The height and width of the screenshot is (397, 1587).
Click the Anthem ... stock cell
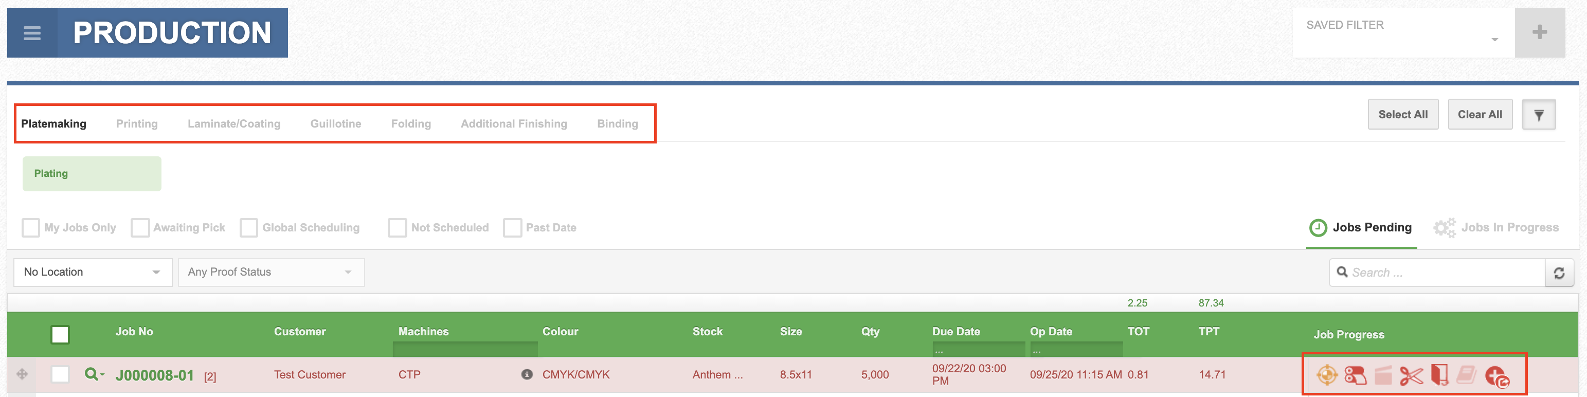click(717, 375)
